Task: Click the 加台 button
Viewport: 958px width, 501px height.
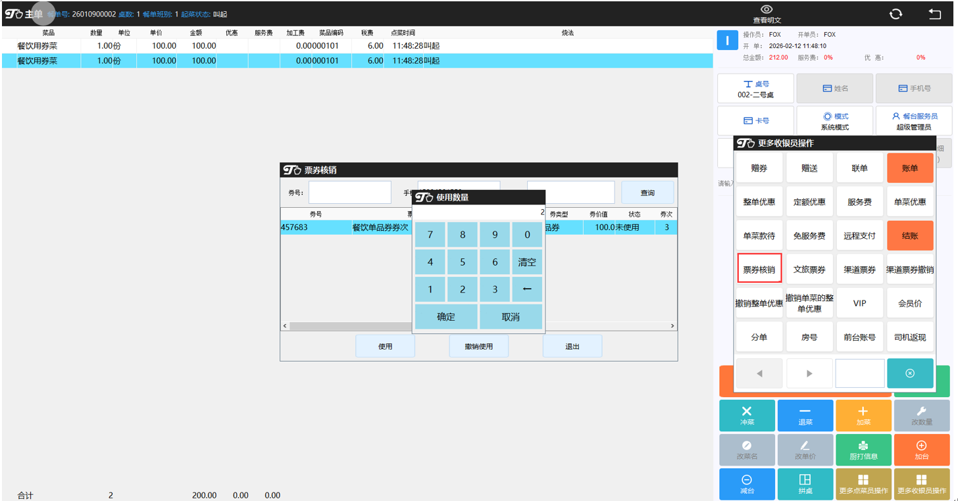Action: pos(921,450)
